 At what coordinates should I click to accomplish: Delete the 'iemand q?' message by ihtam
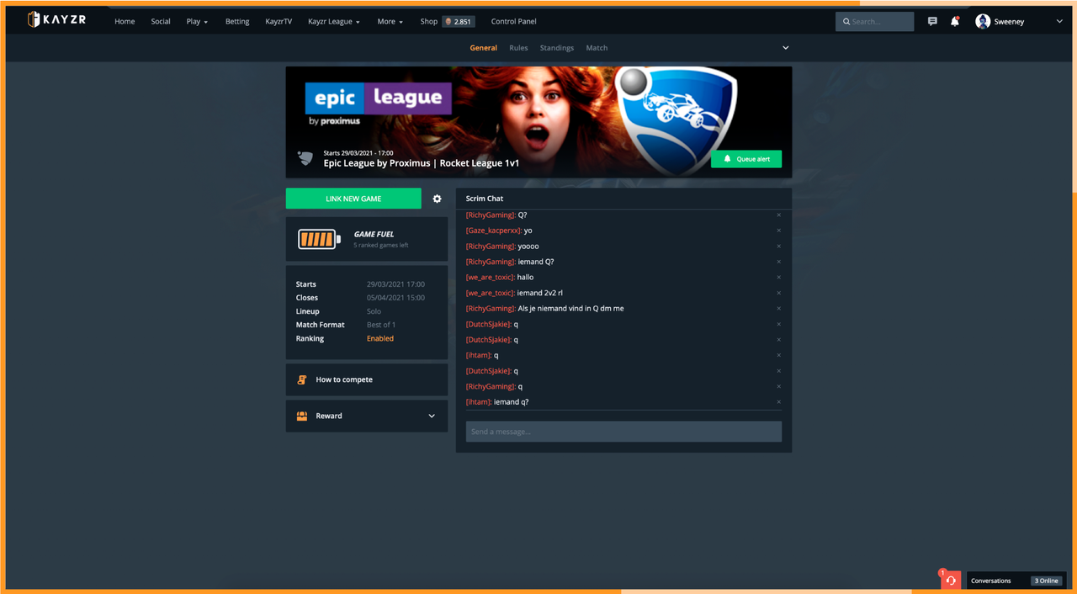[778, 402]
